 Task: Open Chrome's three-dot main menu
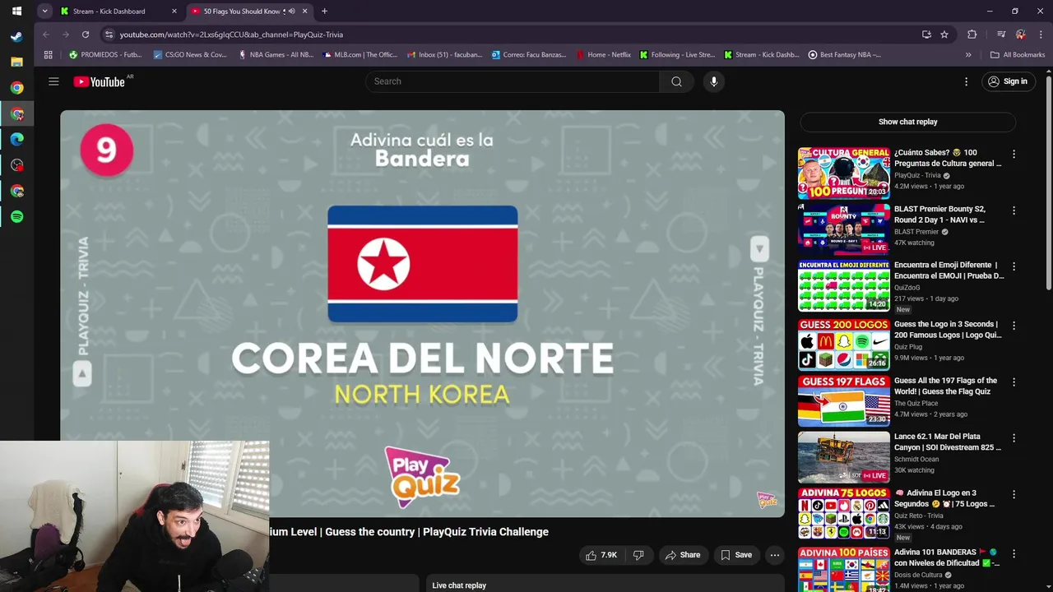click(1041, 35)
